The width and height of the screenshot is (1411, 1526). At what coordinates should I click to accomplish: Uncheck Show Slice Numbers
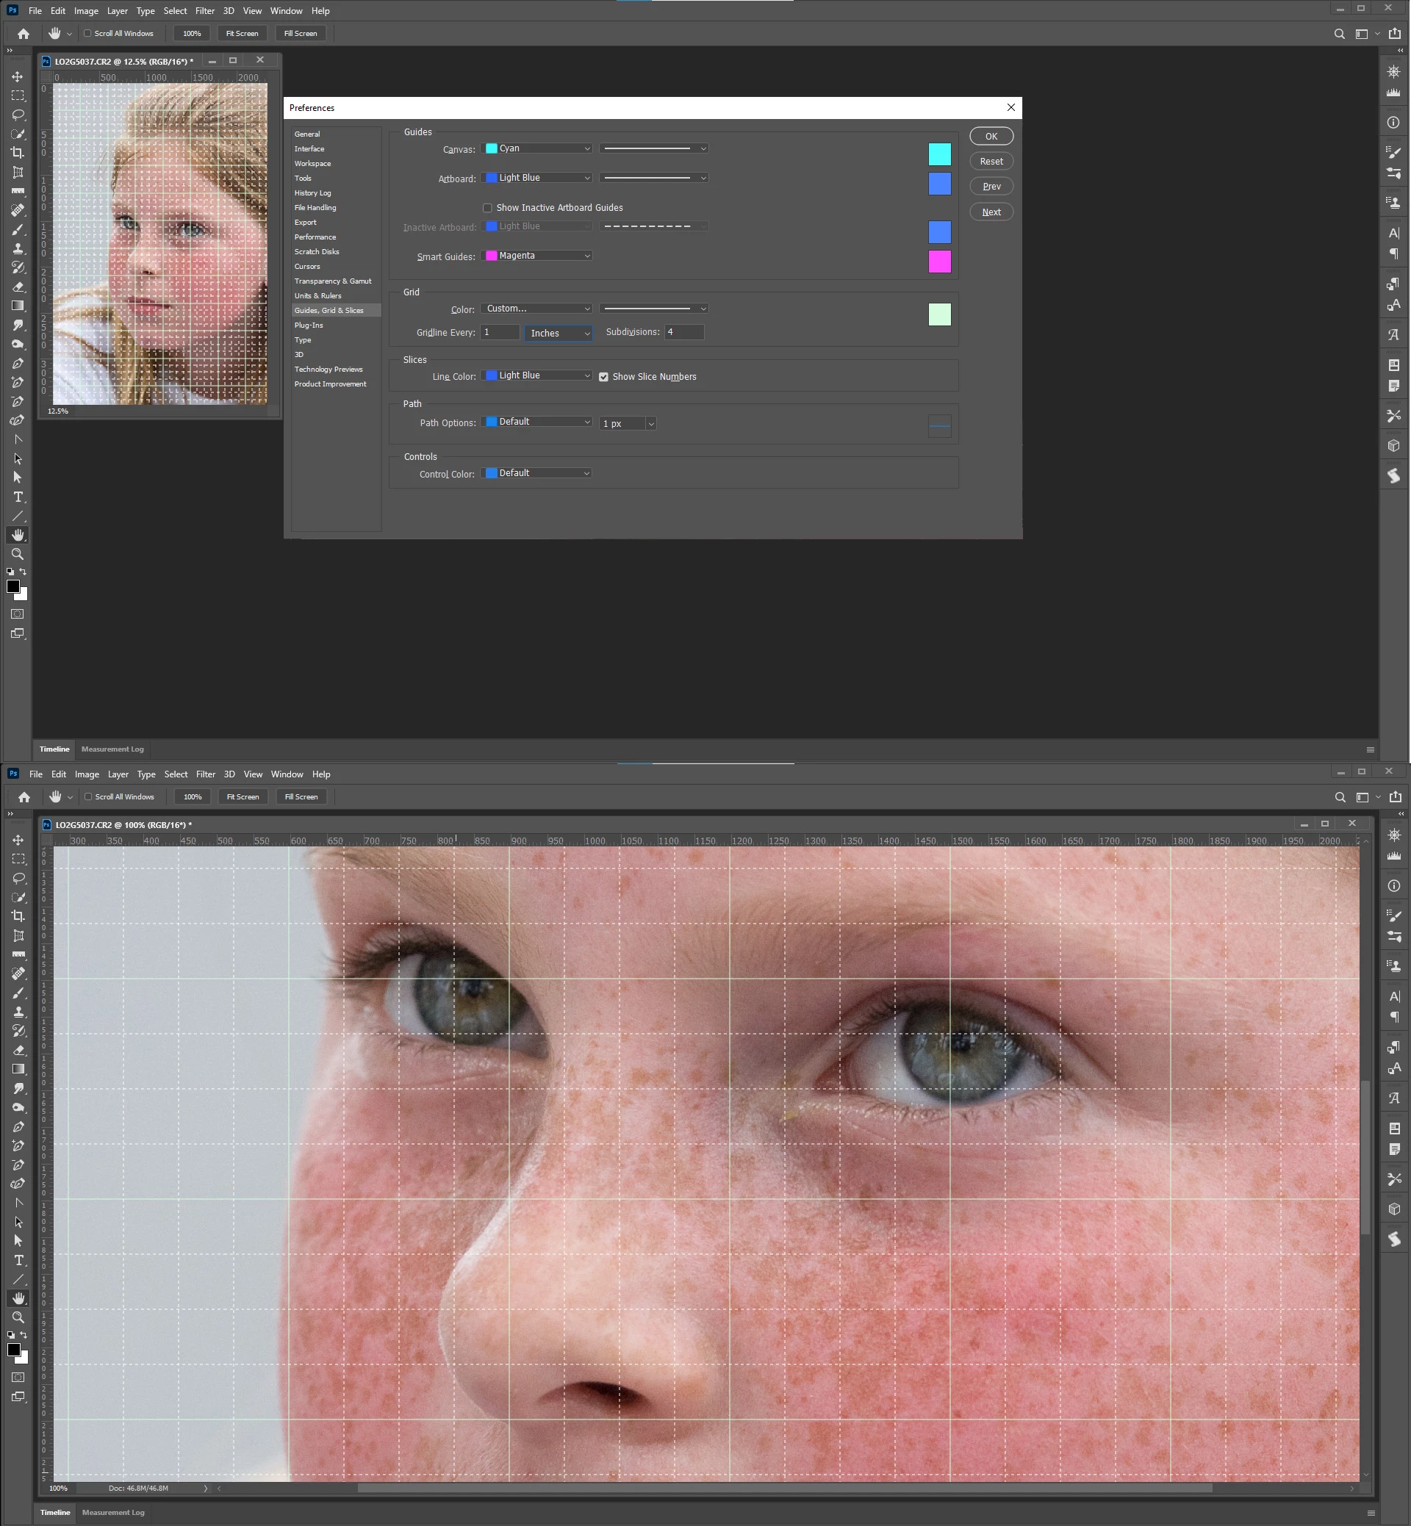(x=603, y=377)
